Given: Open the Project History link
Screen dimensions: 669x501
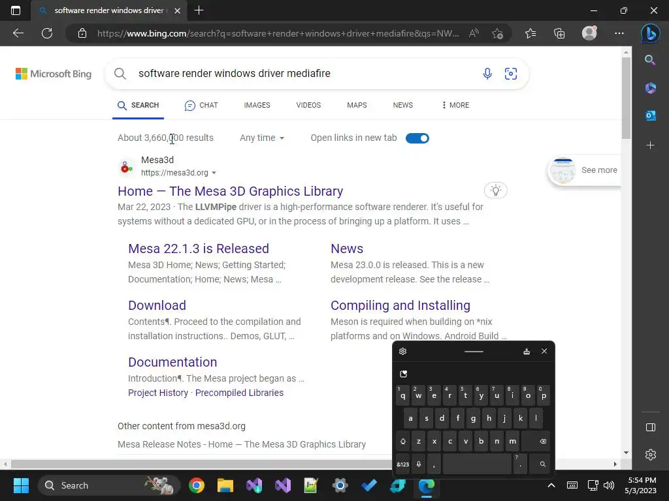Looking at the screenshot, I should pyautogui.click(x=158, y=393).
